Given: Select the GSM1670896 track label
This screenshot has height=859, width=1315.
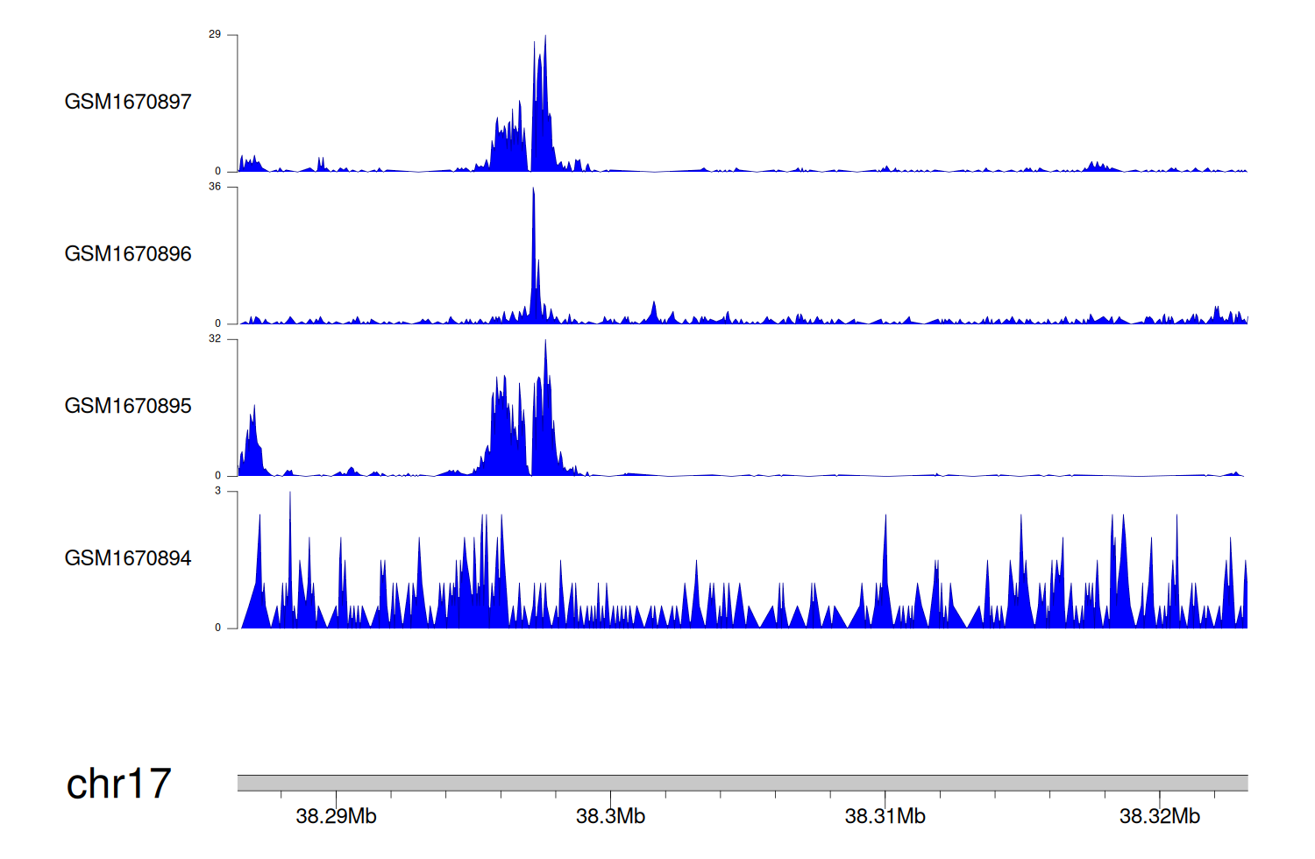Looking at the screenshot, I should (x=128, y=254).
